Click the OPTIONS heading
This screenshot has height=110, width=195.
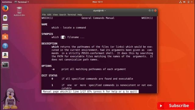click(47, 66)
